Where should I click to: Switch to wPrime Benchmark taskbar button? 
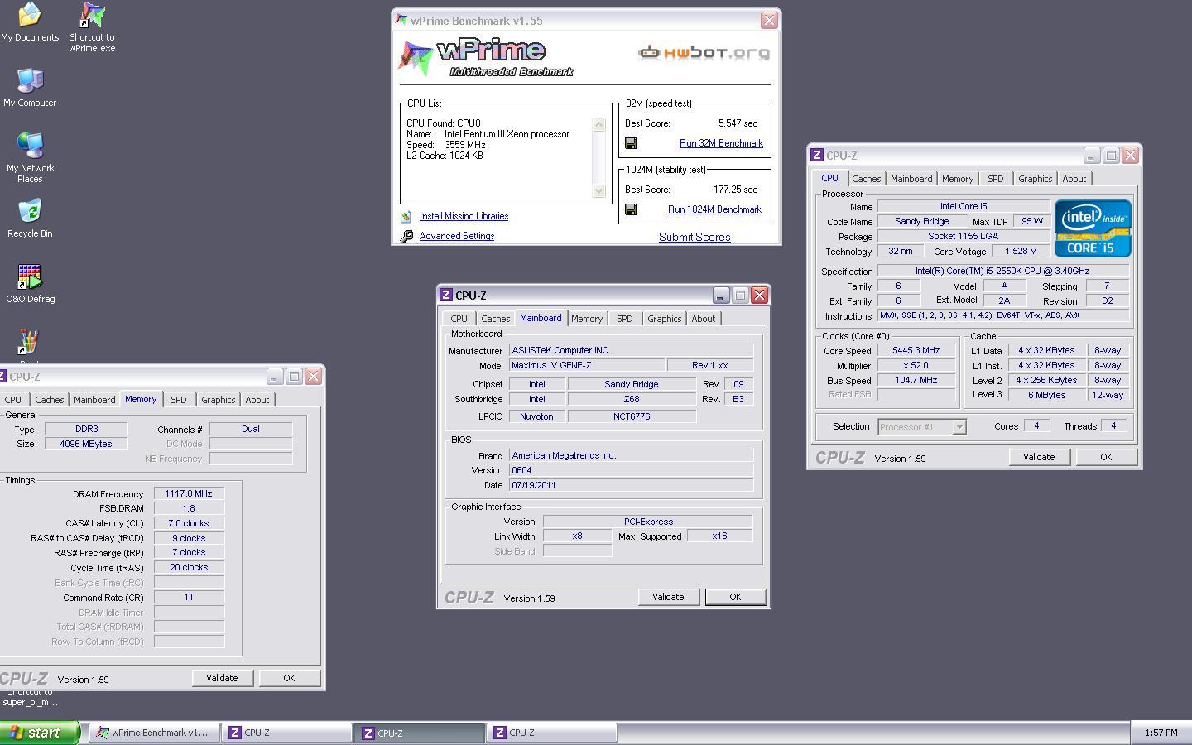pyautogui.click(x=154, y=733)
